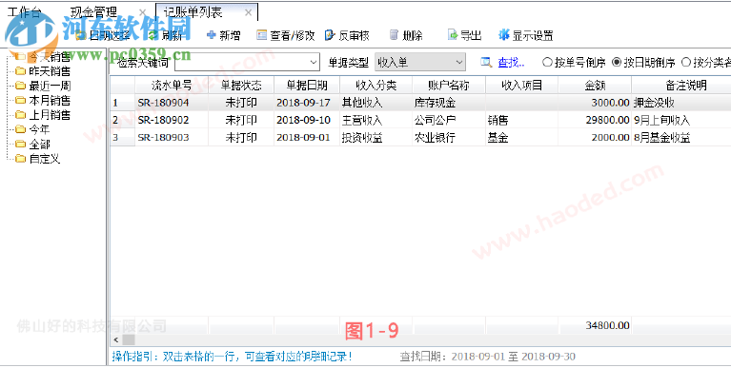This screenshot has height=368, width=731.
Task: Choose 按日期倒序 sort option
Action: [x=643, y=63]
